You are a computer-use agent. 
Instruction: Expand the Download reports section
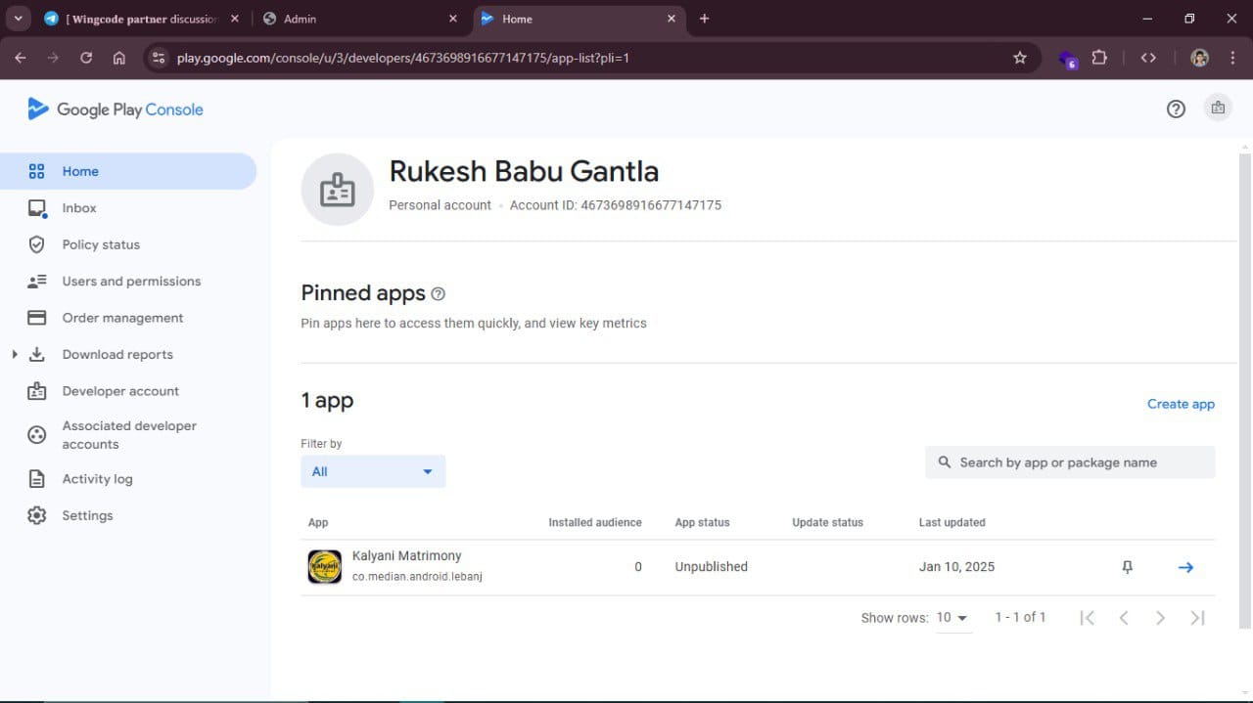15,354
